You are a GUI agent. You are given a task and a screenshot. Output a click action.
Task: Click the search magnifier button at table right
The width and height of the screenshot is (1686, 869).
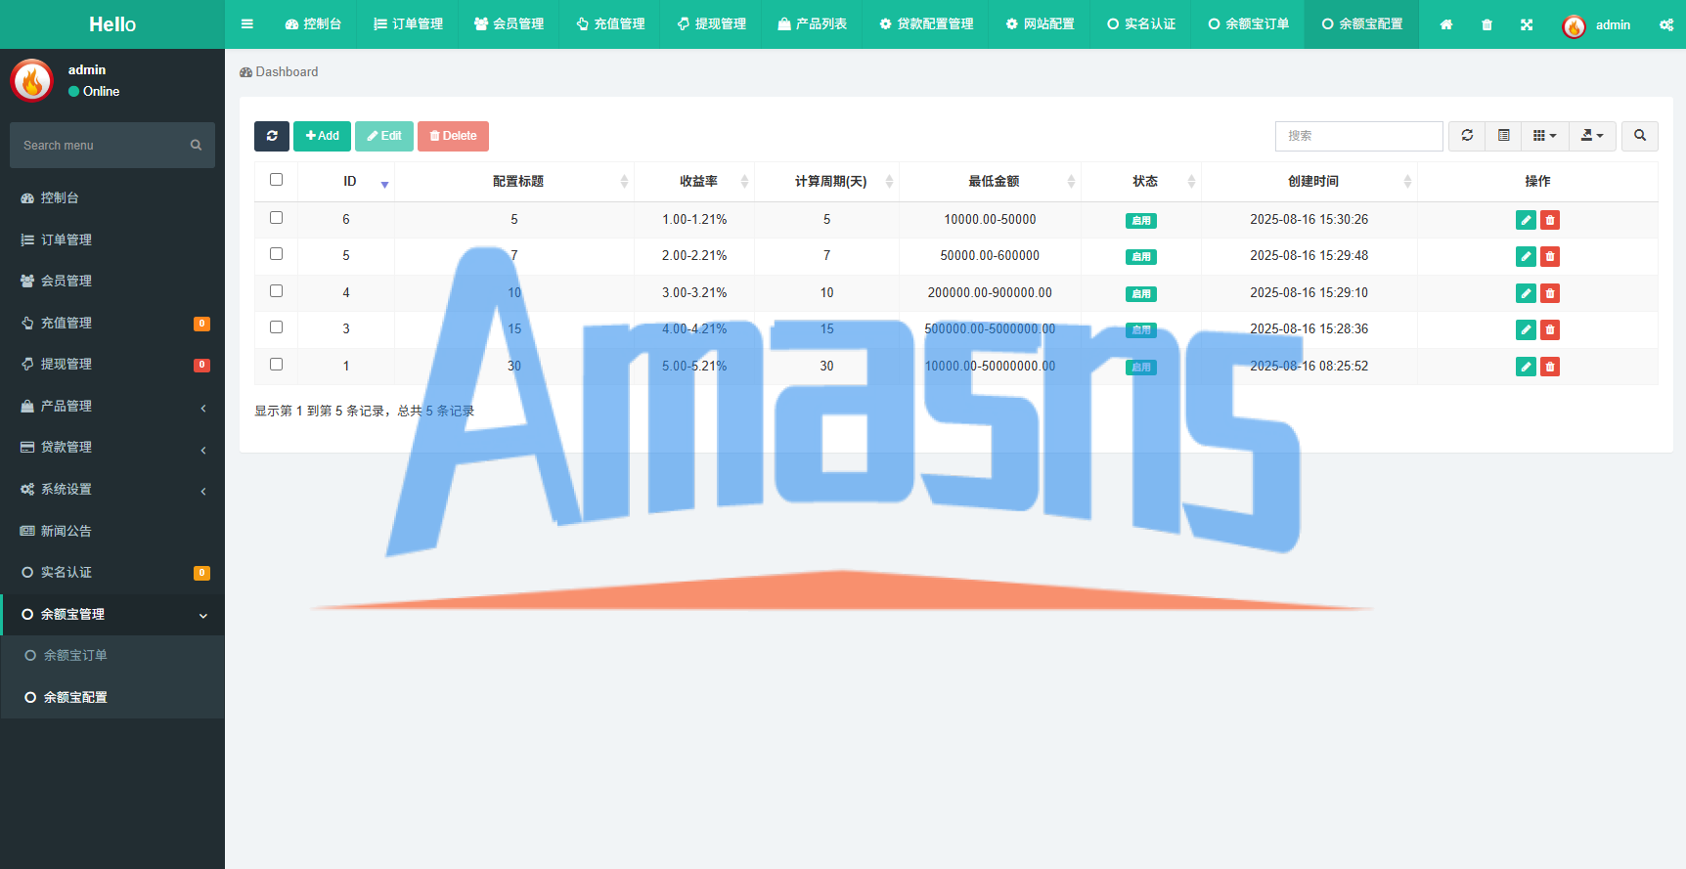coord(1640,136)
